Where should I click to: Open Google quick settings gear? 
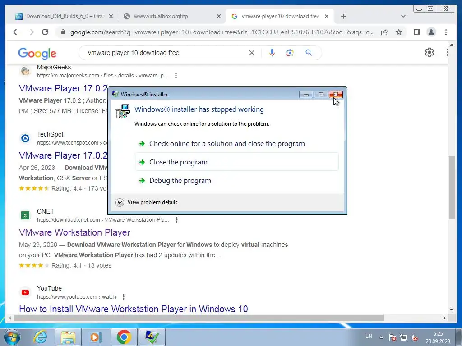(430, 52)
